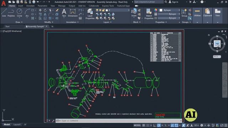Click the WCS coordinate system button

[217, 57]
